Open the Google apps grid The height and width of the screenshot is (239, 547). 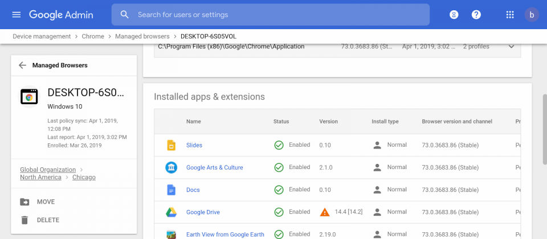[x=509, y=15]
